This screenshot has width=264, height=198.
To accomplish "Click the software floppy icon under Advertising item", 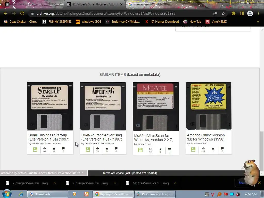I will (x=88, y=149).
